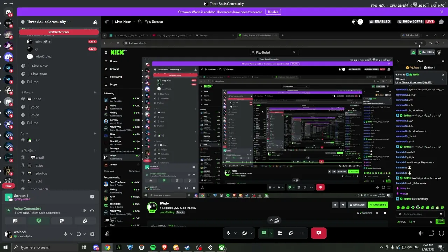Open soundboard from the stream control bar
Viewport: 448px width, 252px height.
point(291,233)
